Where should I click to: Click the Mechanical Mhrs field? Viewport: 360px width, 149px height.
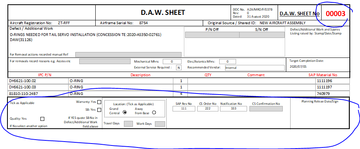172,61
